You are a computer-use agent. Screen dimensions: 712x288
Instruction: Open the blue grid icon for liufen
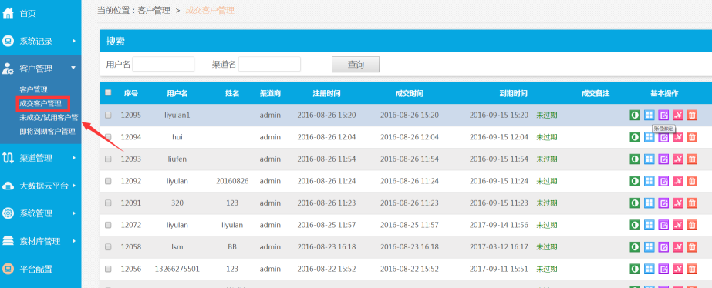(650, 159)
